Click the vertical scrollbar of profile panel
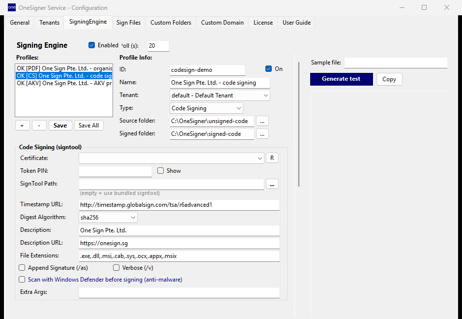Viewport: 462px width, 319px height. pos(299,124)
